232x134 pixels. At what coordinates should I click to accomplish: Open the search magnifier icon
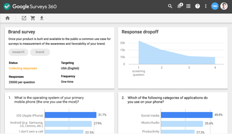point(170,6)
